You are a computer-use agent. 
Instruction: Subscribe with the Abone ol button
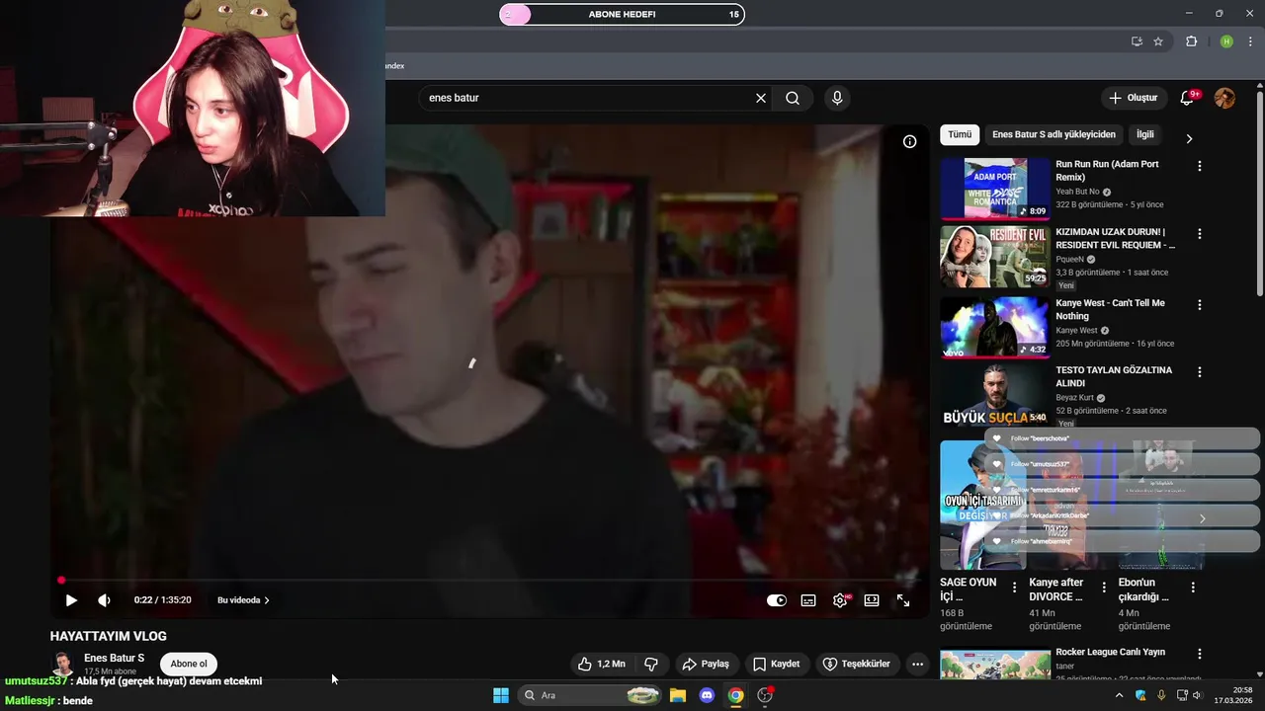pyautogui.click(x=189, y=664)
